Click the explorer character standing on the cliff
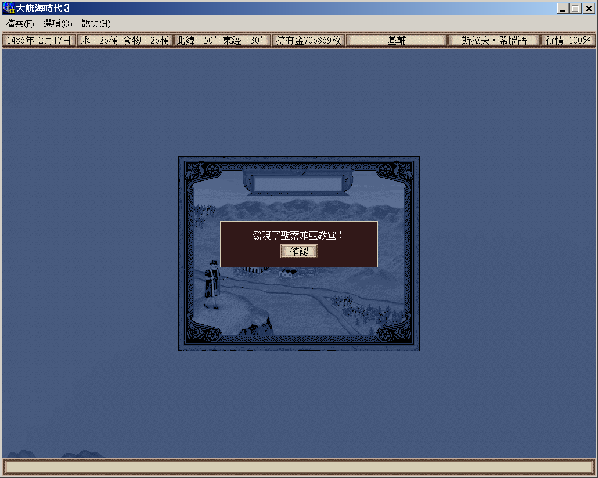 click(x=211, y=284)
